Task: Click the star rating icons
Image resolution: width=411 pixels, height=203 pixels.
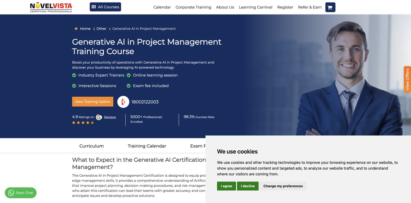Action: [83, 123]
